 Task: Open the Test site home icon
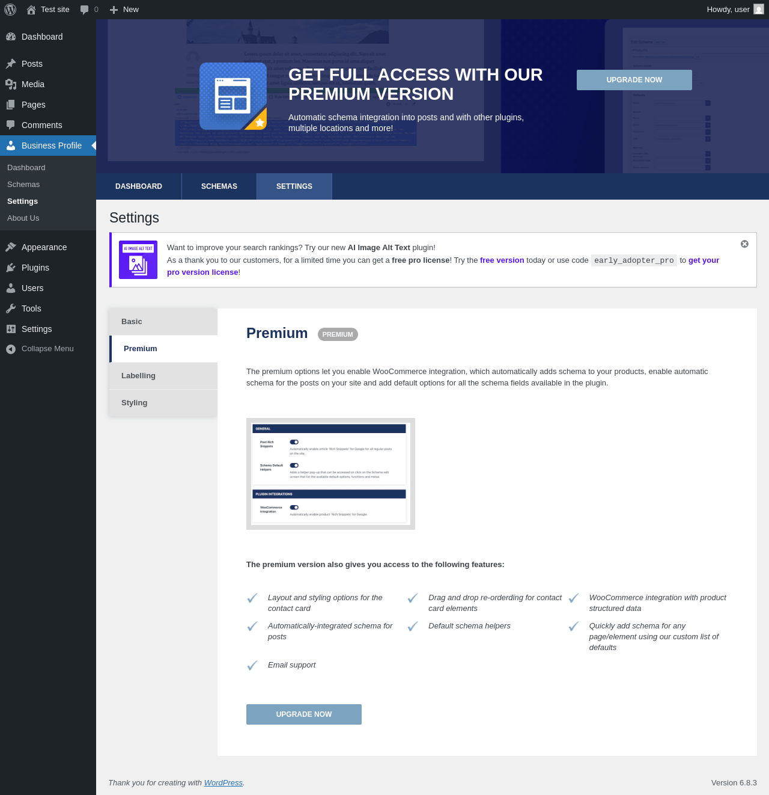31,10
